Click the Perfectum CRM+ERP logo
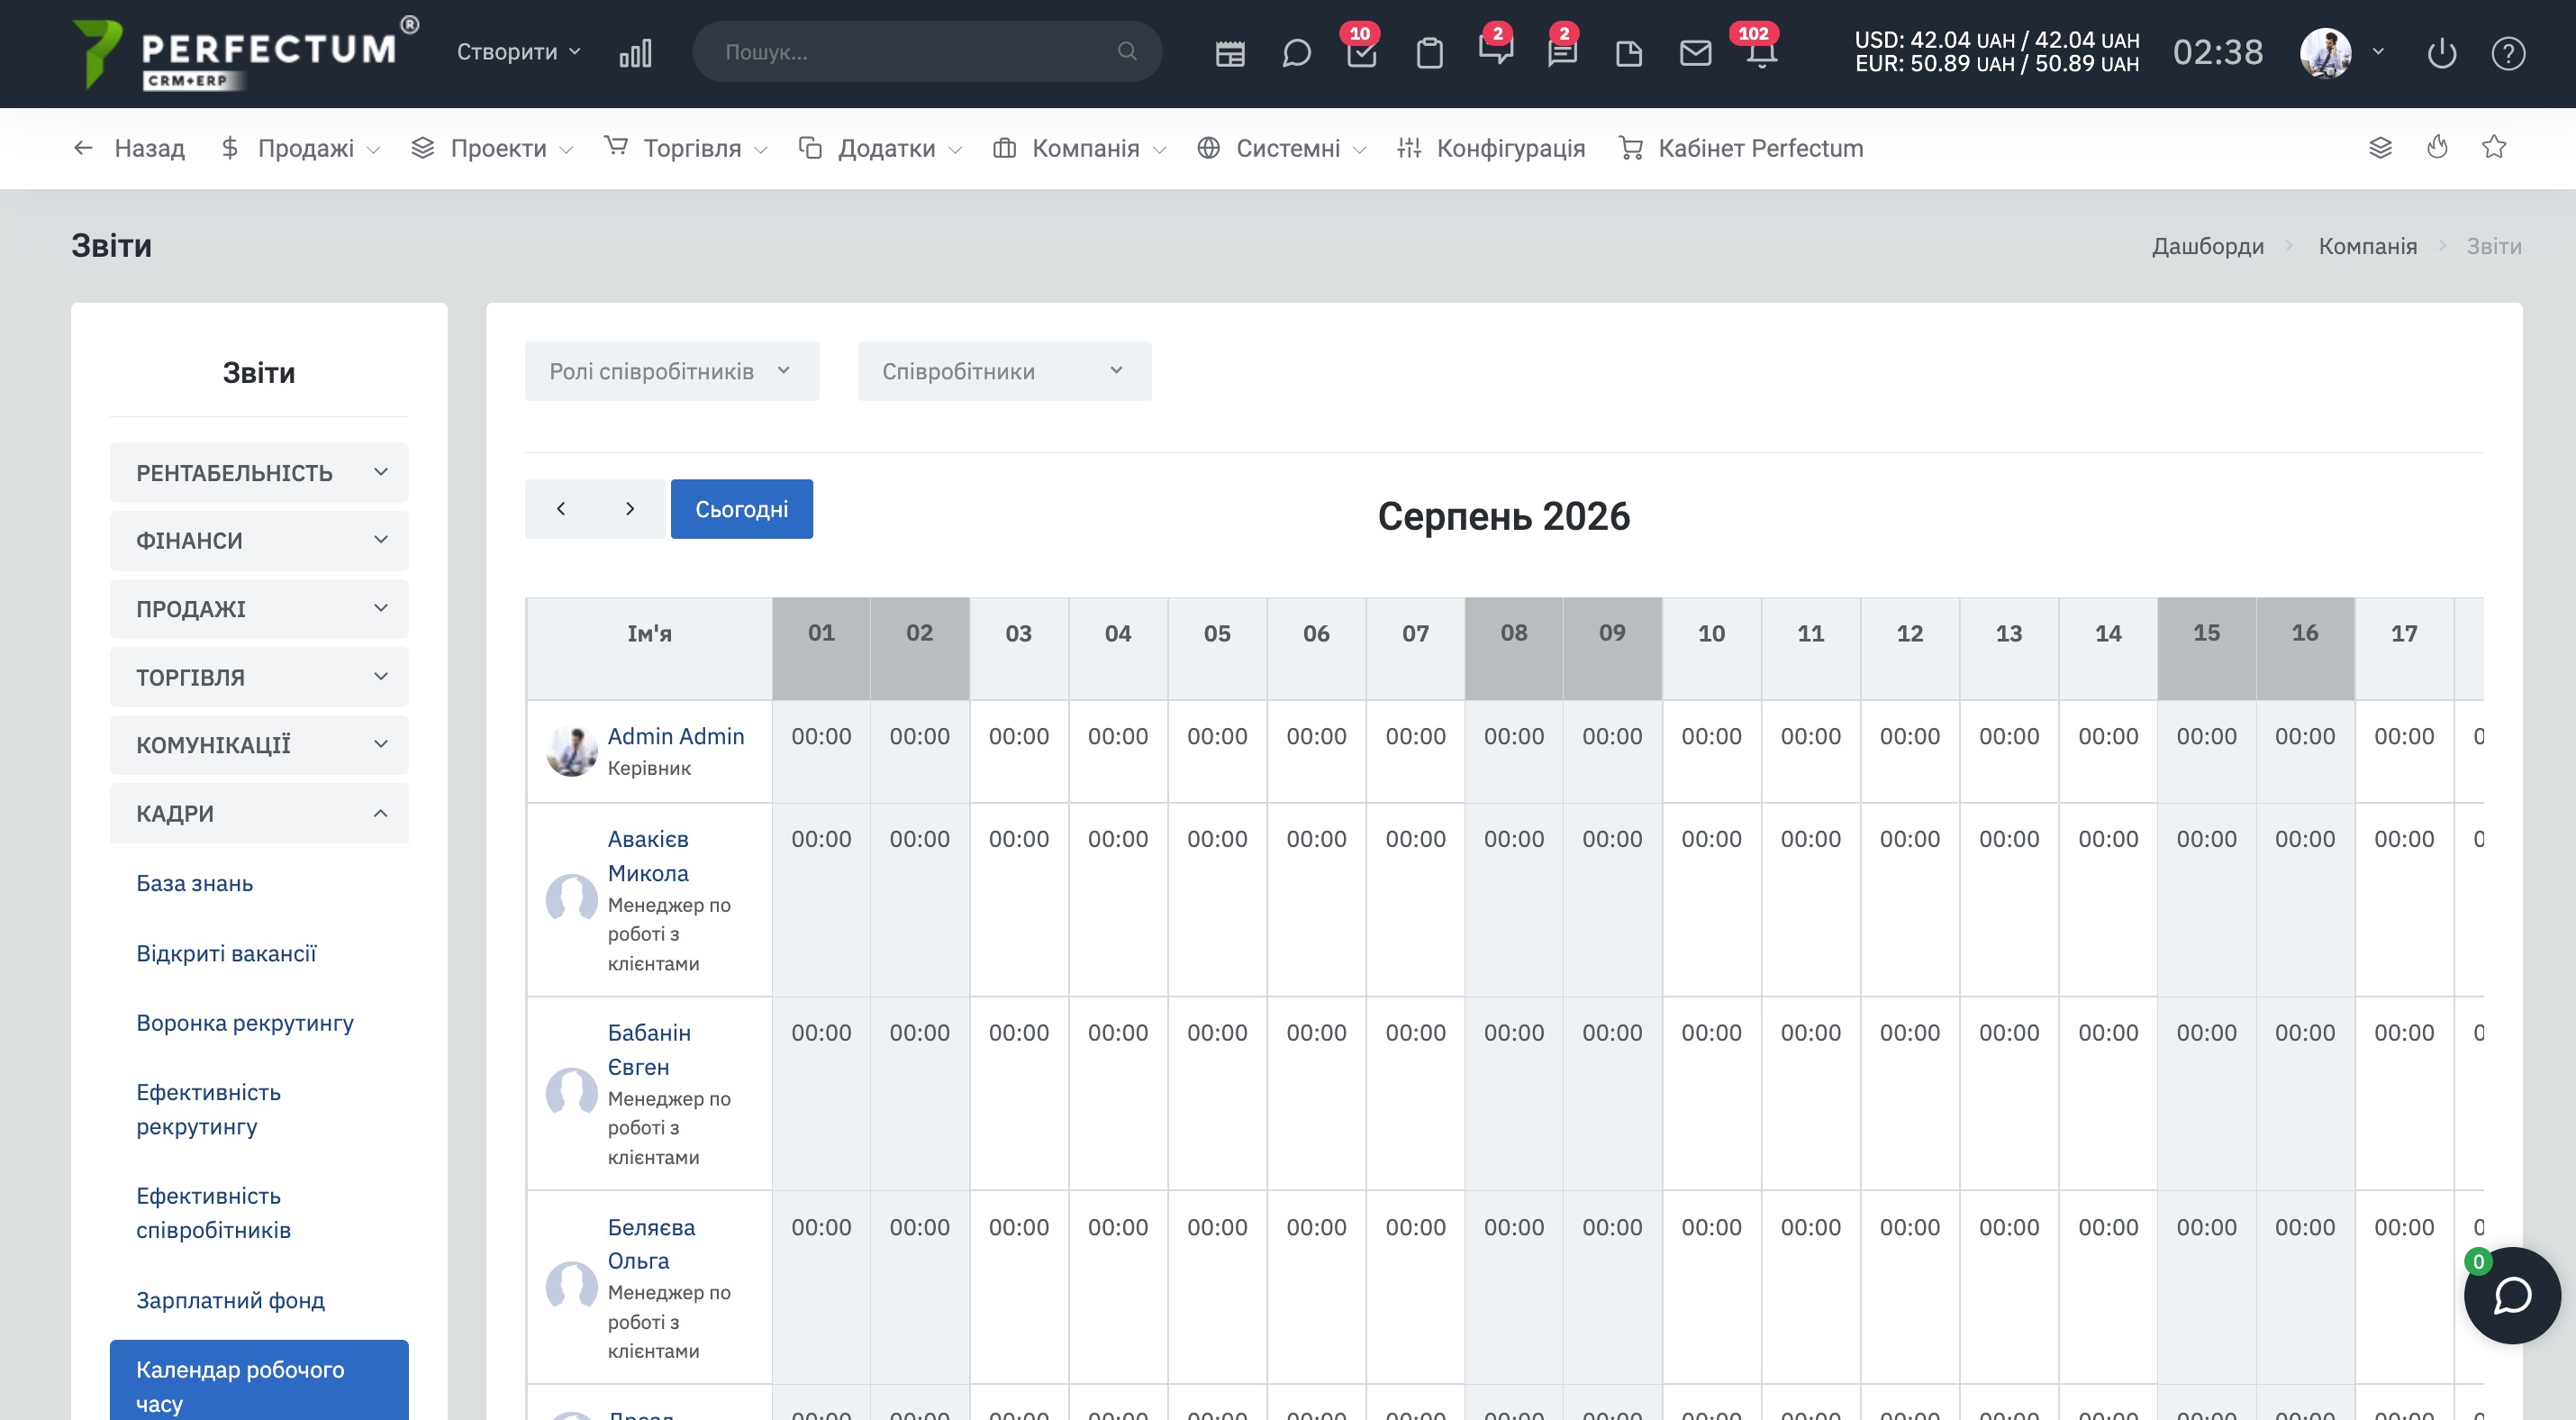This screenshot has width=2576, height=1420. (246, 54)
